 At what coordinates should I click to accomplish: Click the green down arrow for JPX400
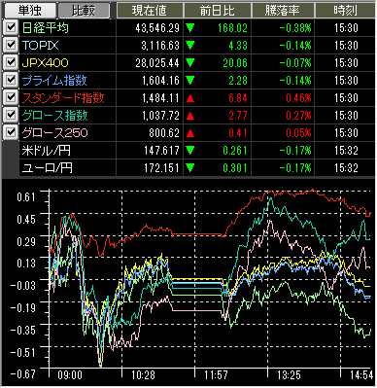click(190, 63)
